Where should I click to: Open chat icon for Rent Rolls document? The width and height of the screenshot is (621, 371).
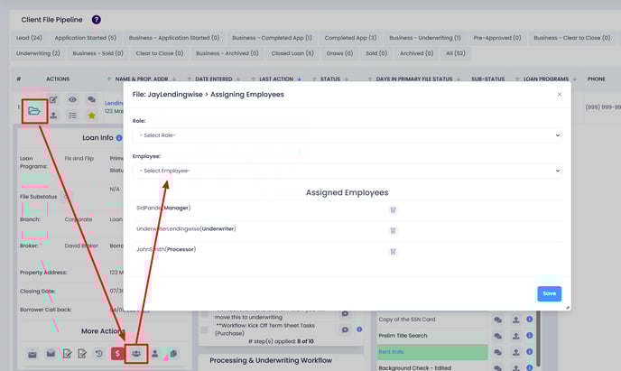click(x=498, y=352)
